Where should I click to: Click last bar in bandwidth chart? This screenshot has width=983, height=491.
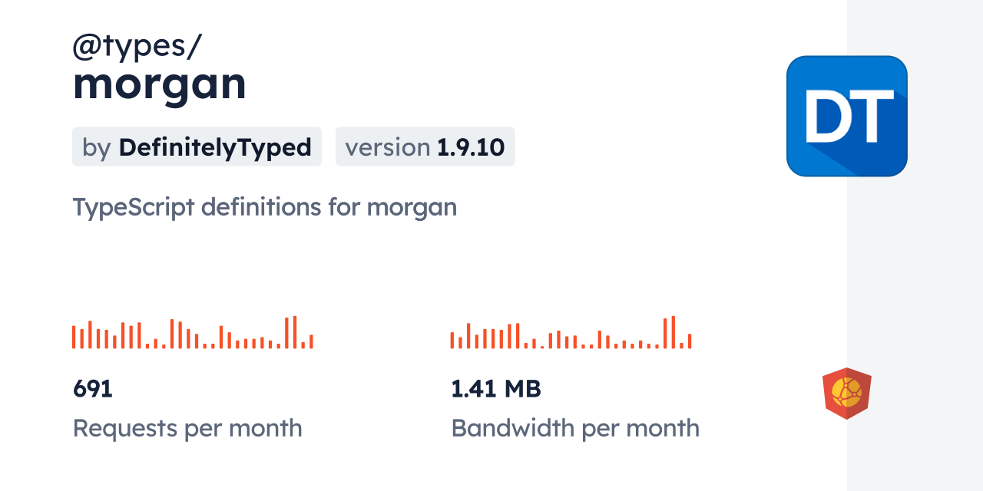point(690,341)
